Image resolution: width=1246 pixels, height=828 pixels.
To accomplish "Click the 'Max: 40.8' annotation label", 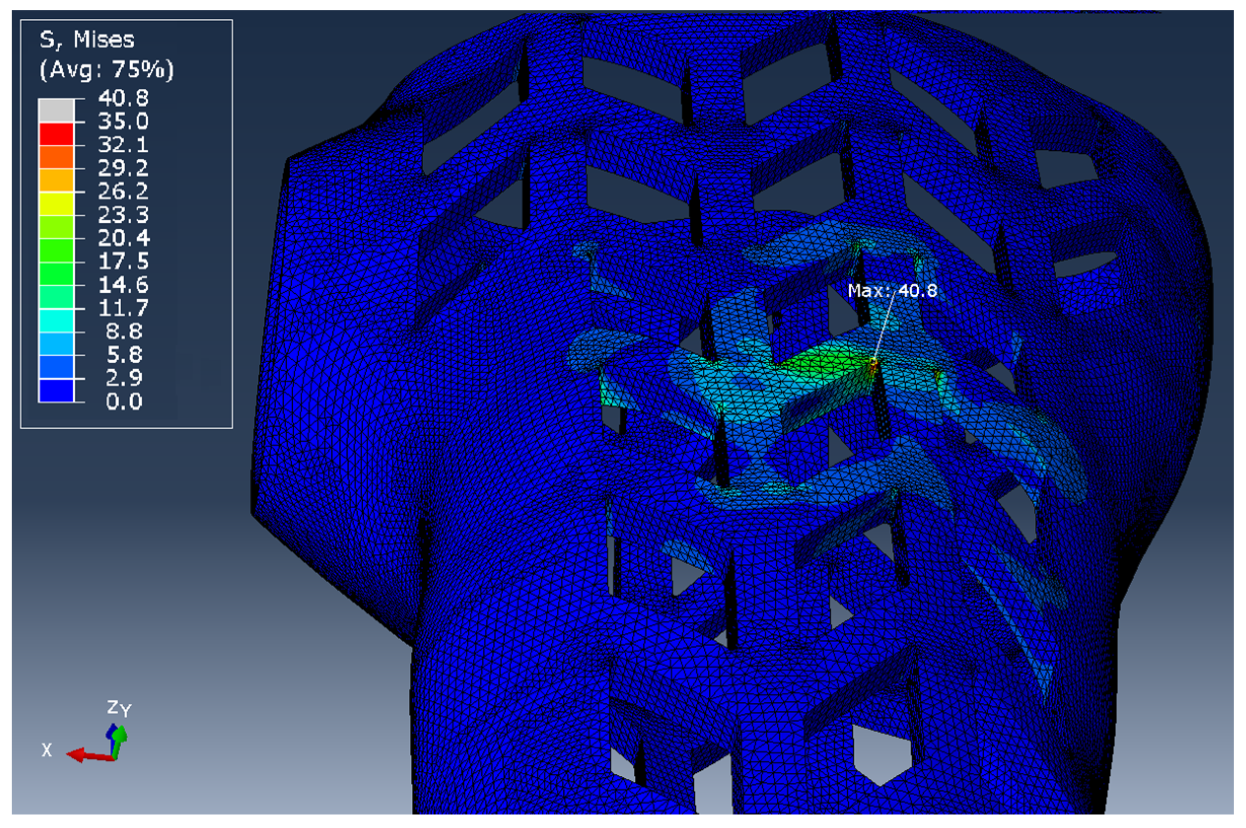I will [x=892, y=290].
